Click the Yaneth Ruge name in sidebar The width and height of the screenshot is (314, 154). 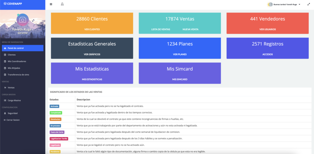click(21, 30)
